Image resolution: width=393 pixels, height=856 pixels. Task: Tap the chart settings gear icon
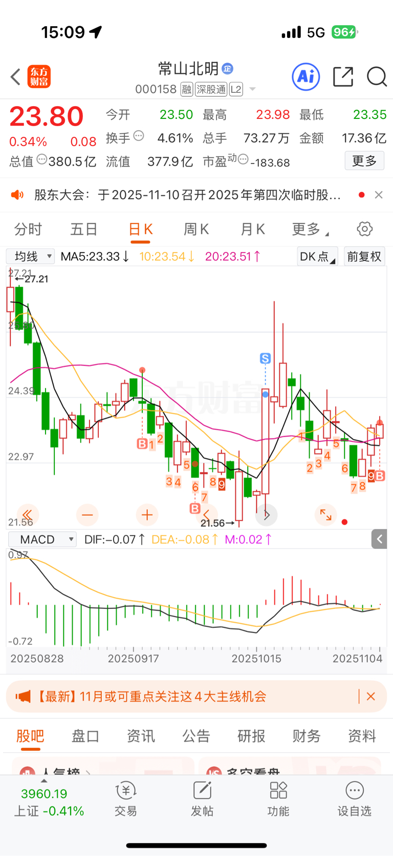pos(365,229)
